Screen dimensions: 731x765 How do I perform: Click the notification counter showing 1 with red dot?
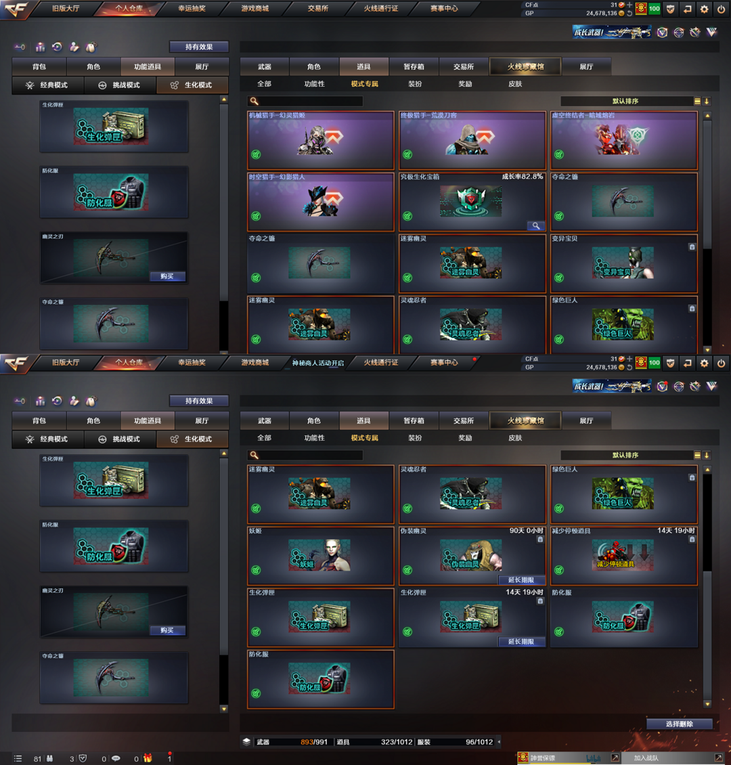pyautogui.click(x=170, y=758)
